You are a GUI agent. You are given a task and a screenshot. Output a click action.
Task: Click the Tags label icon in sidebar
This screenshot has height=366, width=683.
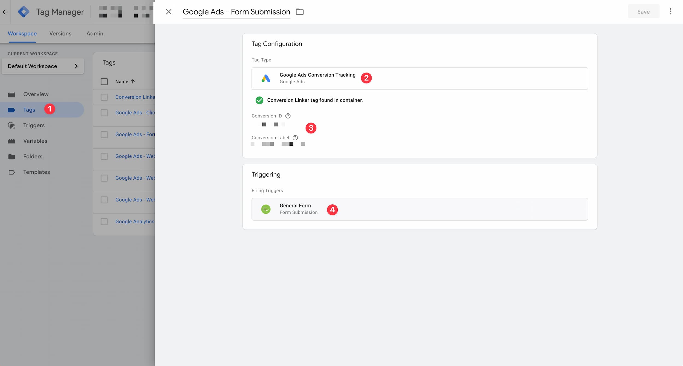(11, 110)
